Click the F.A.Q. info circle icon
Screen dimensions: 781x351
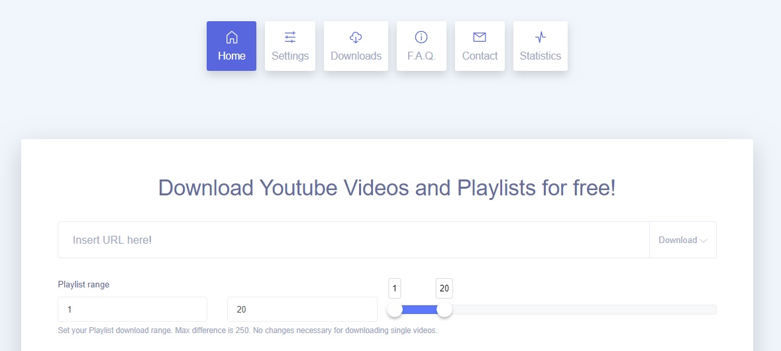point(421,37)
